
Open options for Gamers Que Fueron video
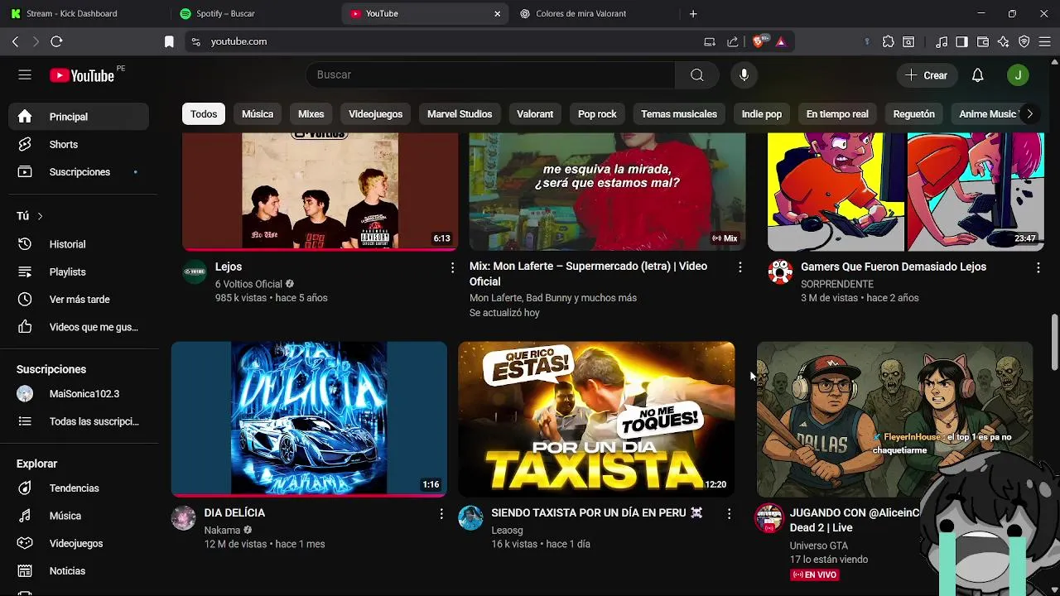click(x=1038, y=267)
